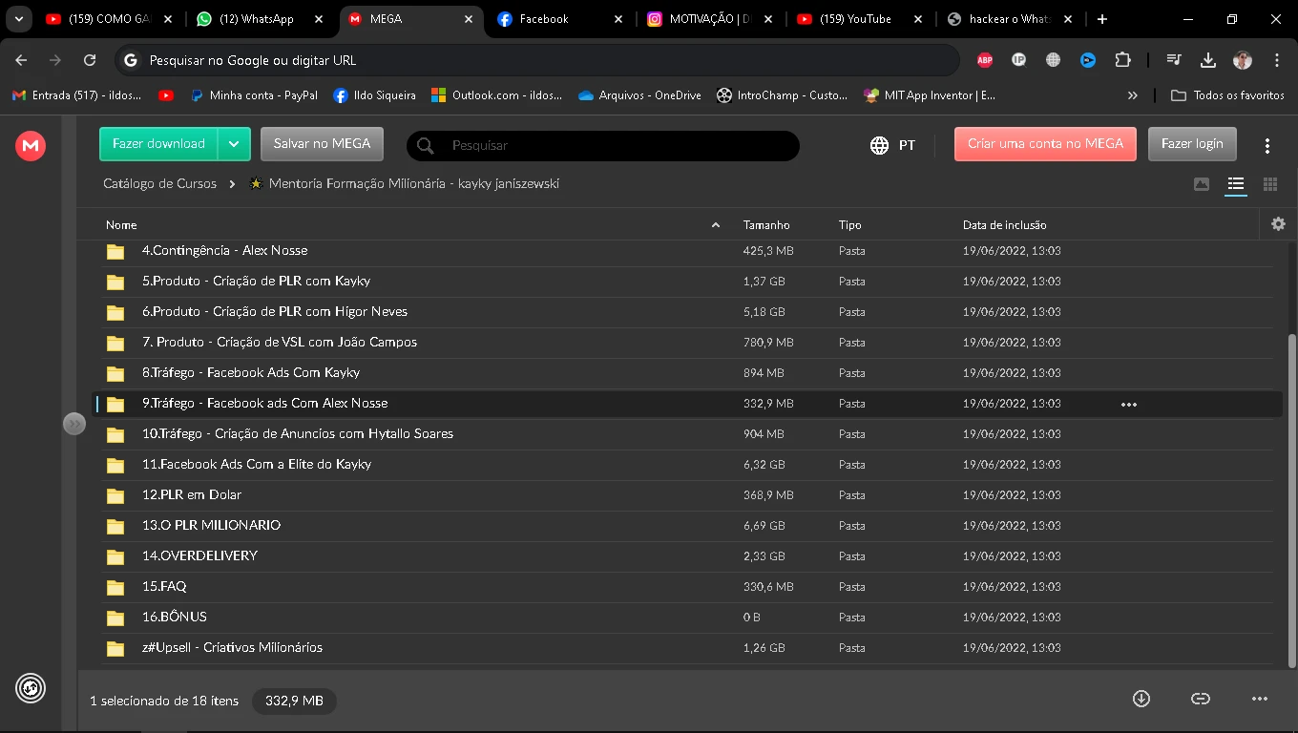This screenshot has width=1298, height=733.
Task: Open the Fazer download dropdown arrow
Action: pyautogui.click(x=234, y=144)
